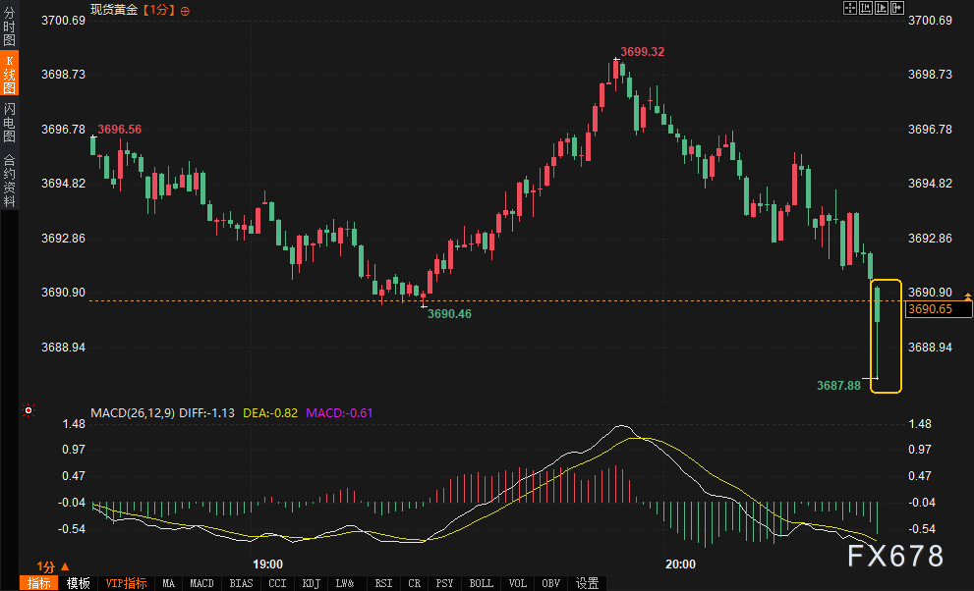Image resolution: width=974 pixels, height=591 pixels.
Task: Enable the KDJ indicator
Action: (311, 583)
